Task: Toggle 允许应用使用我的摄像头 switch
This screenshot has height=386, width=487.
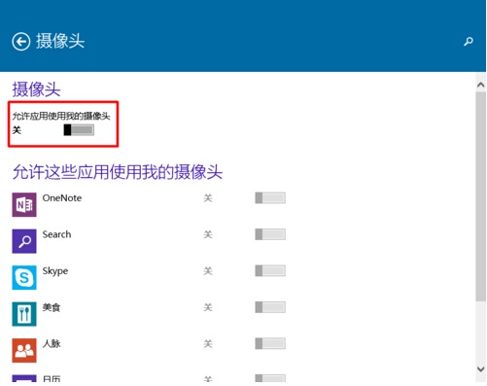Action: pos(79,130)
